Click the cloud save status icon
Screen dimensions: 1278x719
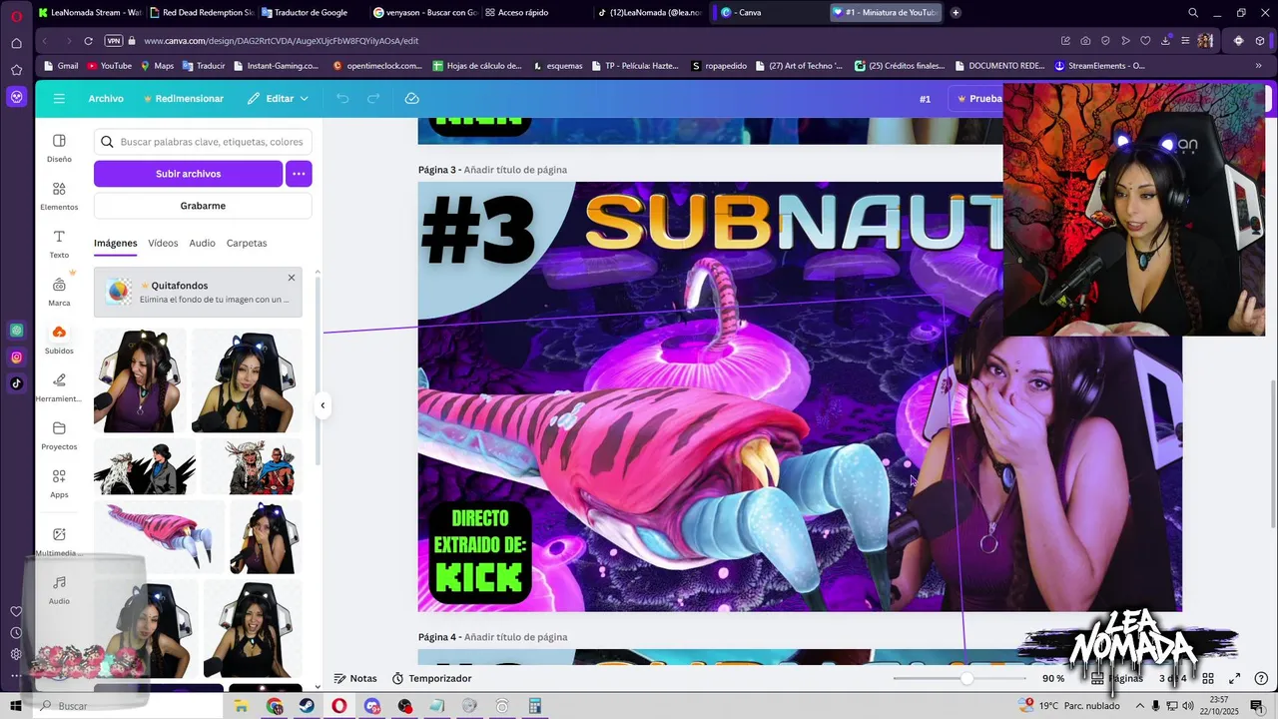point(411,99)
